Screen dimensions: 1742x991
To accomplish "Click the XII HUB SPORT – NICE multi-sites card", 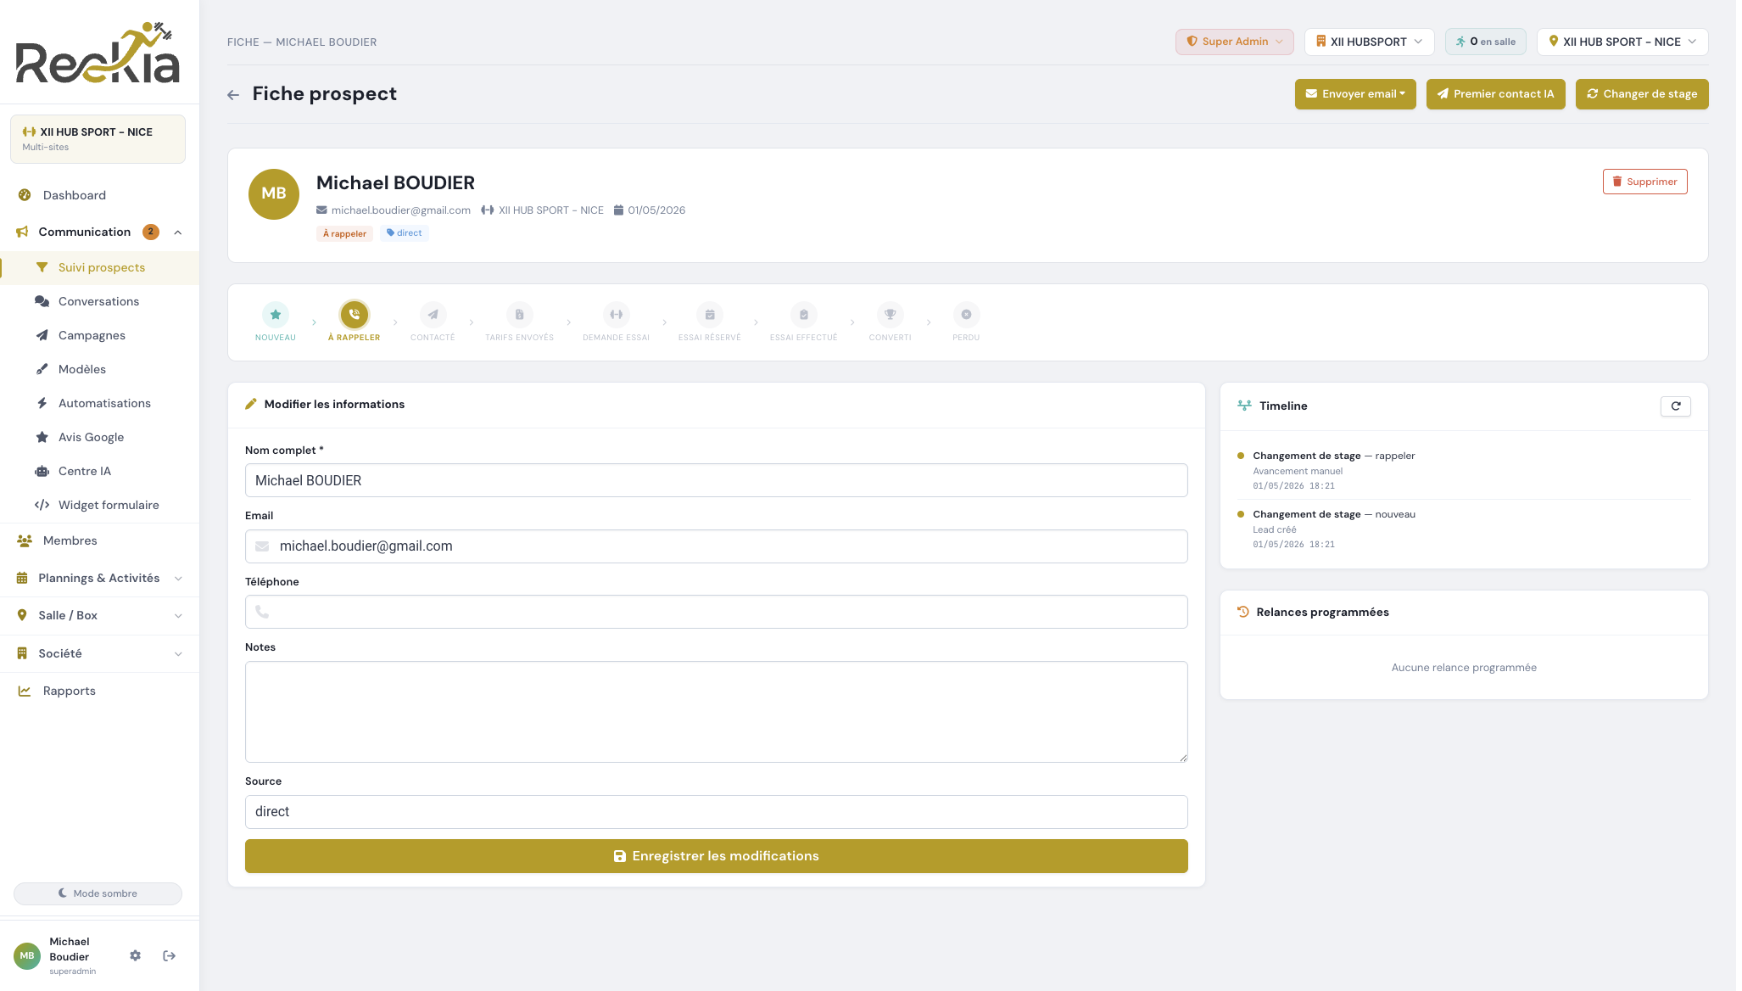I will 98,139.
